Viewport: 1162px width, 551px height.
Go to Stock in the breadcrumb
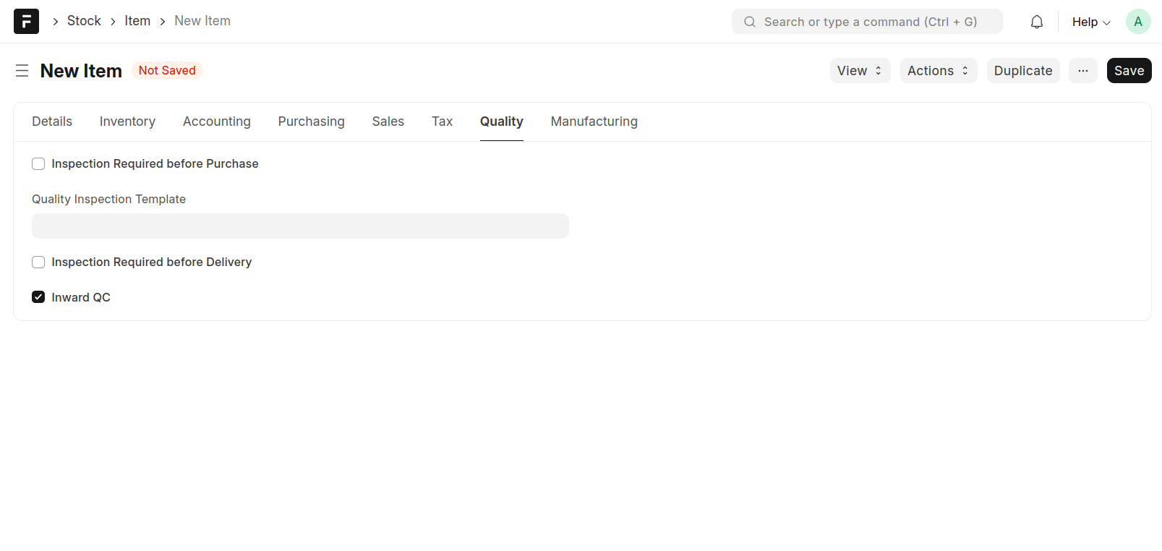[x=84, y=21]
